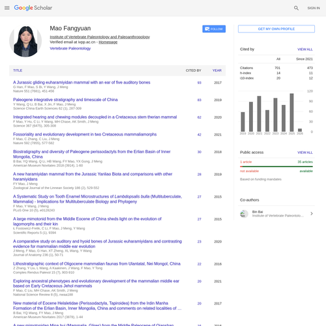This screenshot has height=326, width=326.
Task: Click citation count 93
Action: point(200,83)
